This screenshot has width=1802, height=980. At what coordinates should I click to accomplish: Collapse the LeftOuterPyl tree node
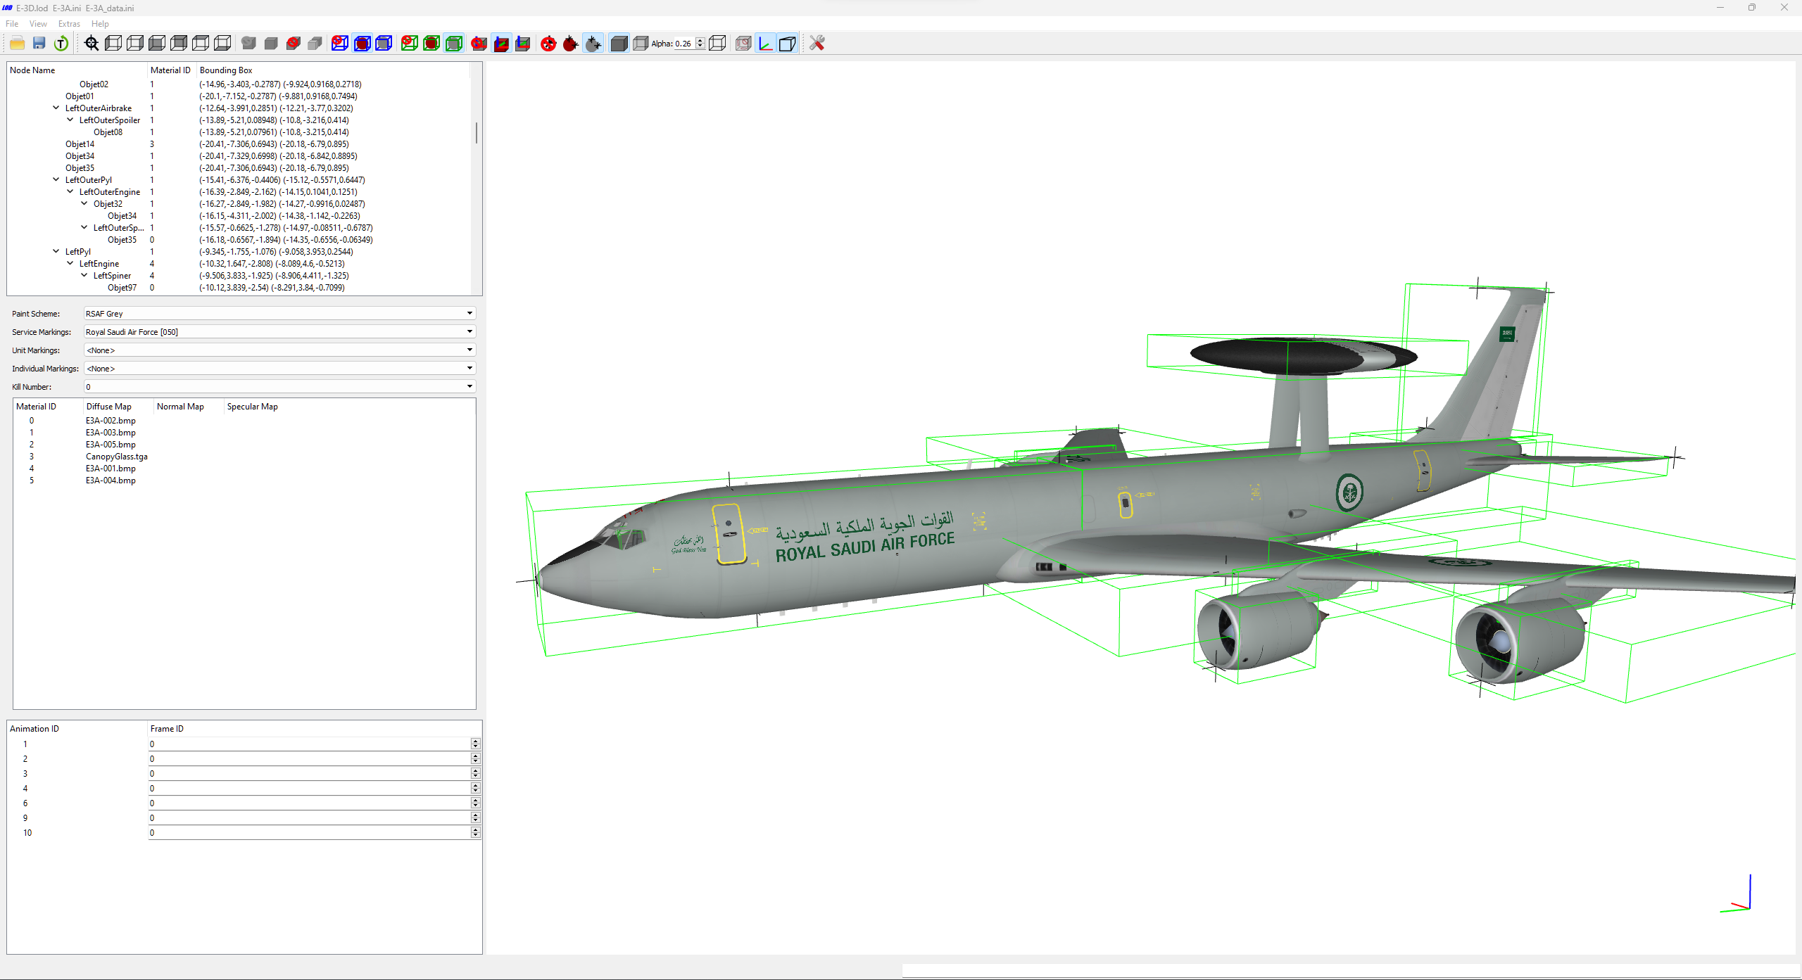[x=56, y=179]
